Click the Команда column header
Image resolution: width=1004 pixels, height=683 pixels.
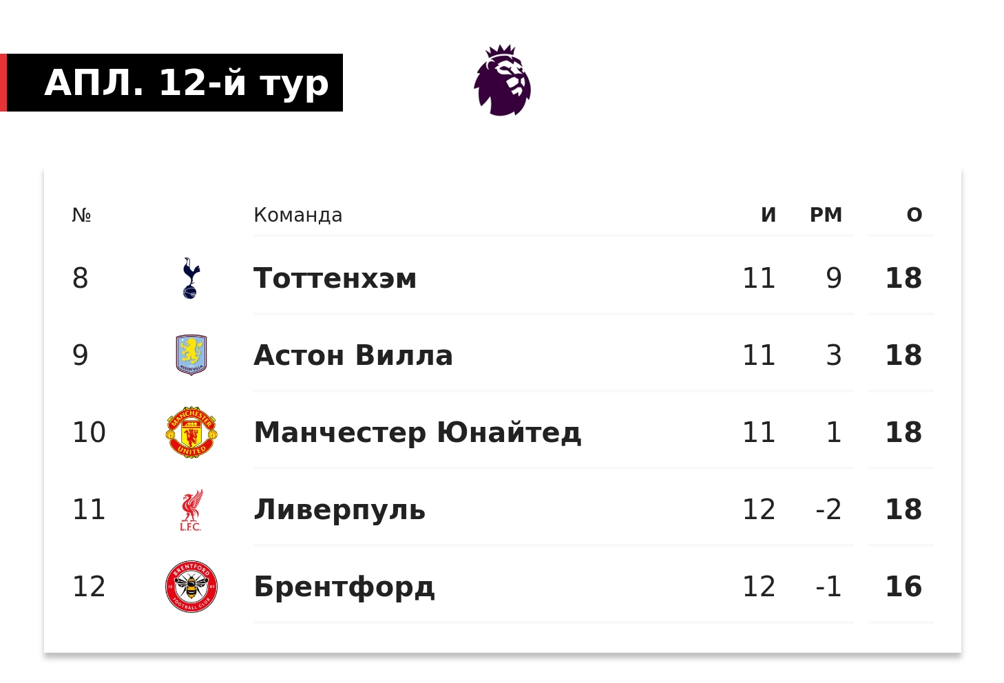(x=297, y=215)
